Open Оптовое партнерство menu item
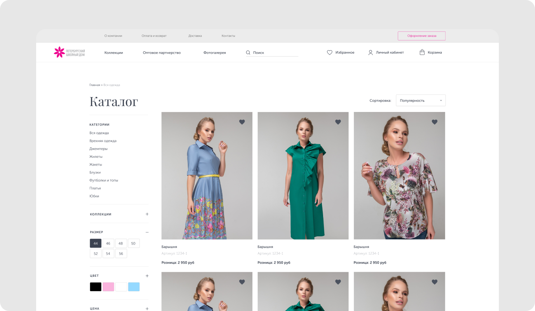 point(162,52)
